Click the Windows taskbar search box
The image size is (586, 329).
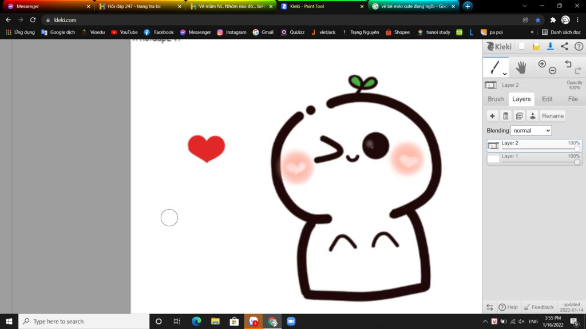84,321
